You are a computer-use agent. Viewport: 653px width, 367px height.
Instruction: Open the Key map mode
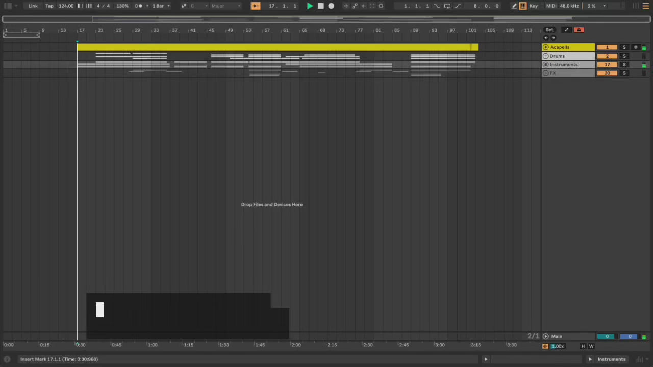534,6
